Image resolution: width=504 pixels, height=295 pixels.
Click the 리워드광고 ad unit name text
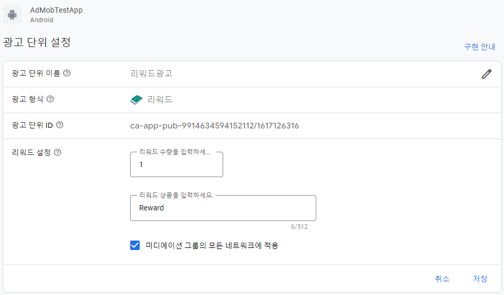[151, 73]
